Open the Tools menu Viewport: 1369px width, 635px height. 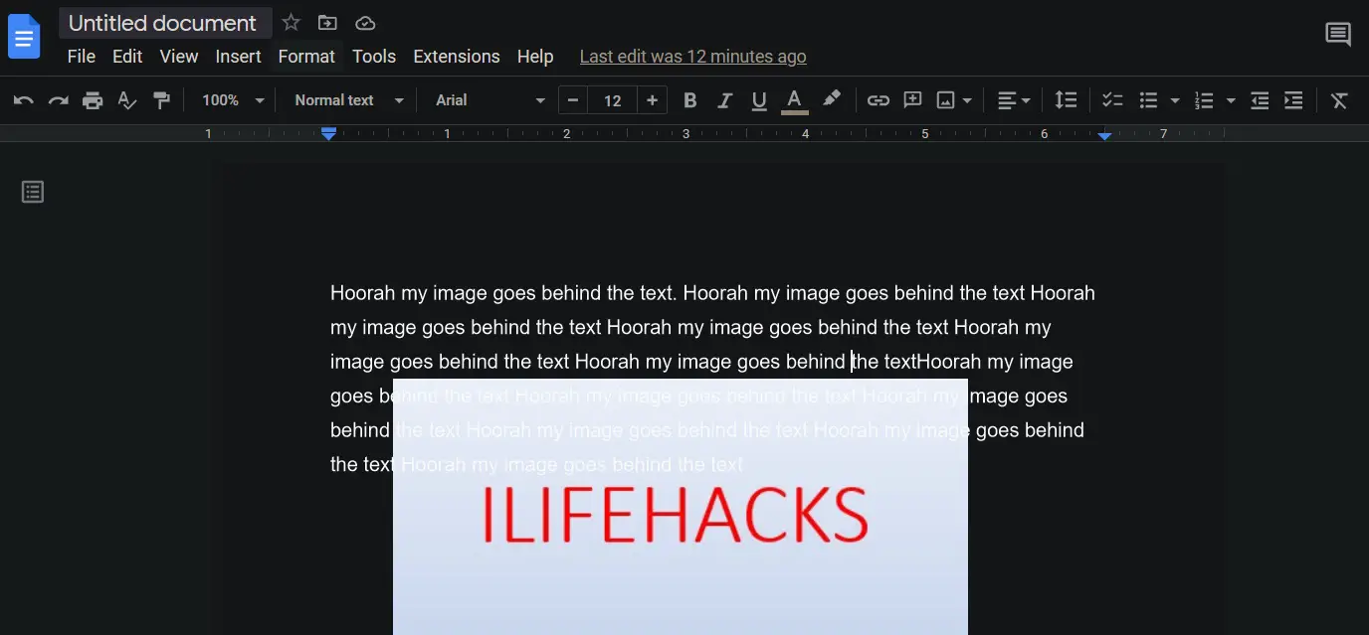coord(374,57)
